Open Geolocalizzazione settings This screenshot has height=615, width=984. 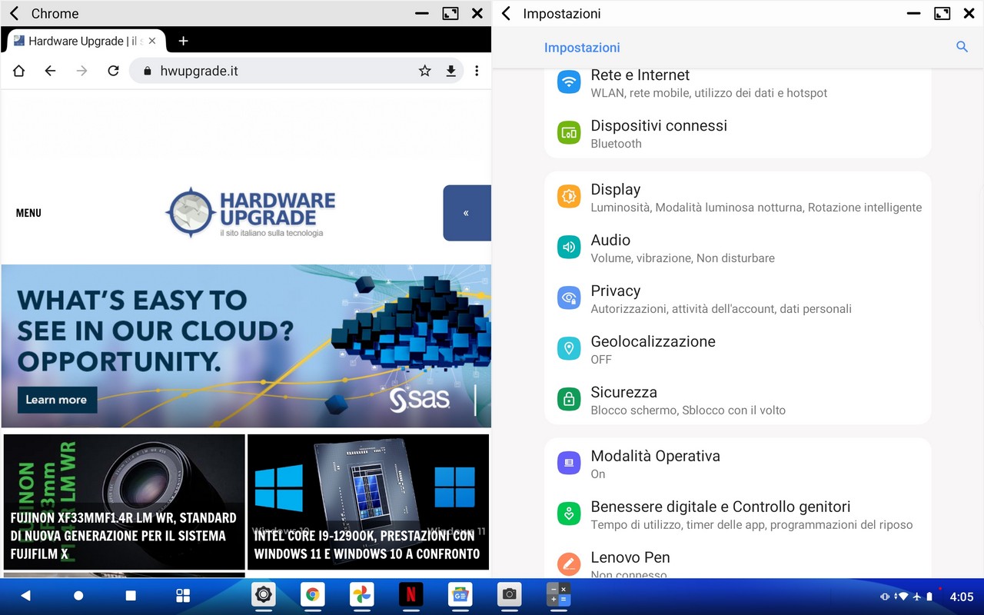pyautogui.click(x=737, y=349)
